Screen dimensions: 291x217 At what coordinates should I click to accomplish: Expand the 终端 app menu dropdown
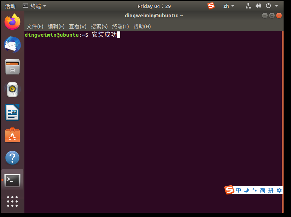click(35, 6)
